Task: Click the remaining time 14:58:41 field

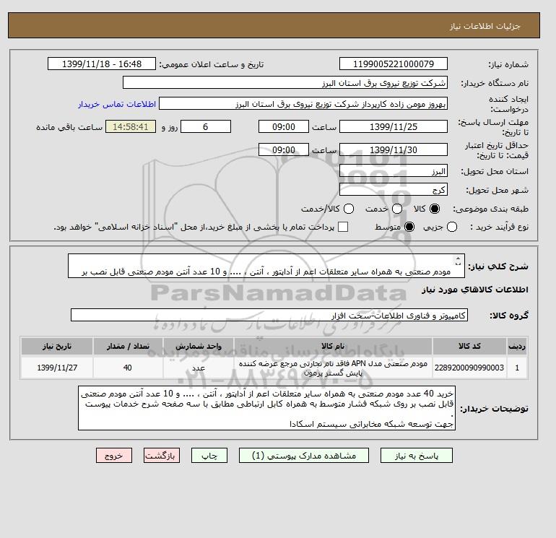Action: pyautogui.click(x=131, y=127)
